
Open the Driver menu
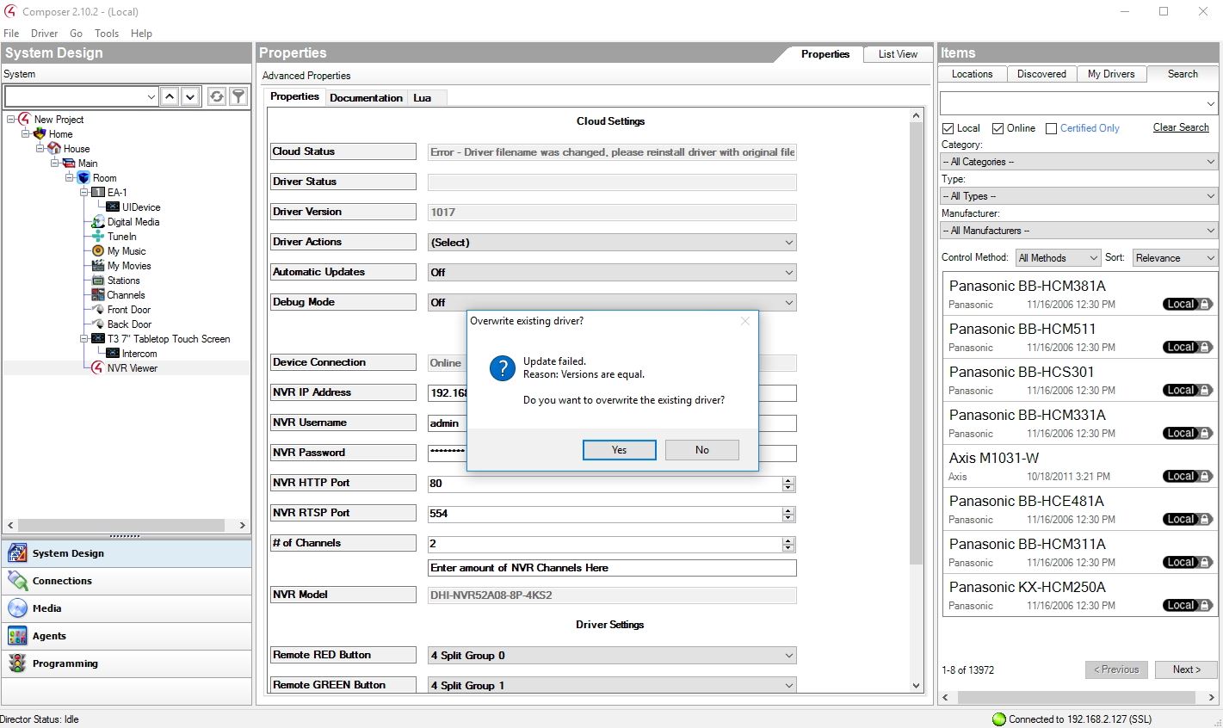point(45,34)
